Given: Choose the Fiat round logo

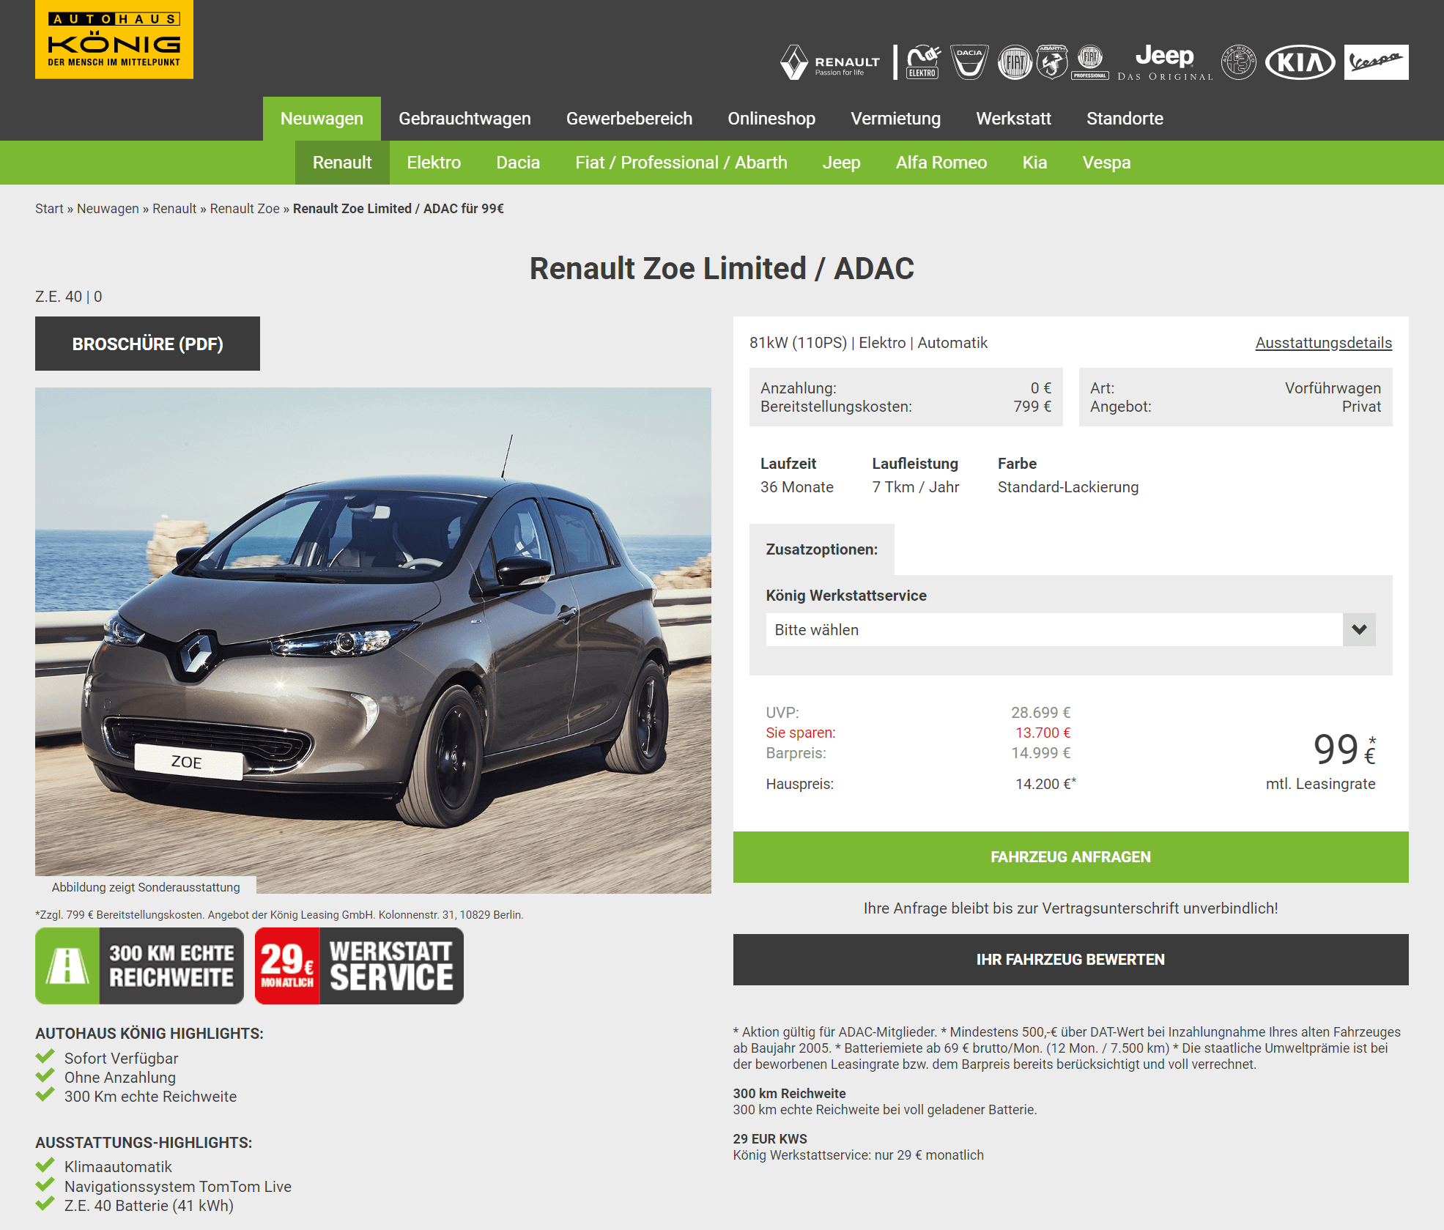Looking at the screenshot, I should pos(1015,62).
